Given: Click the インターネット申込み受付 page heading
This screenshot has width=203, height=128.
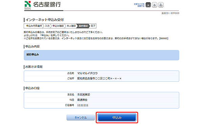Looking at the screenshot, I should [x=45, y=20].
